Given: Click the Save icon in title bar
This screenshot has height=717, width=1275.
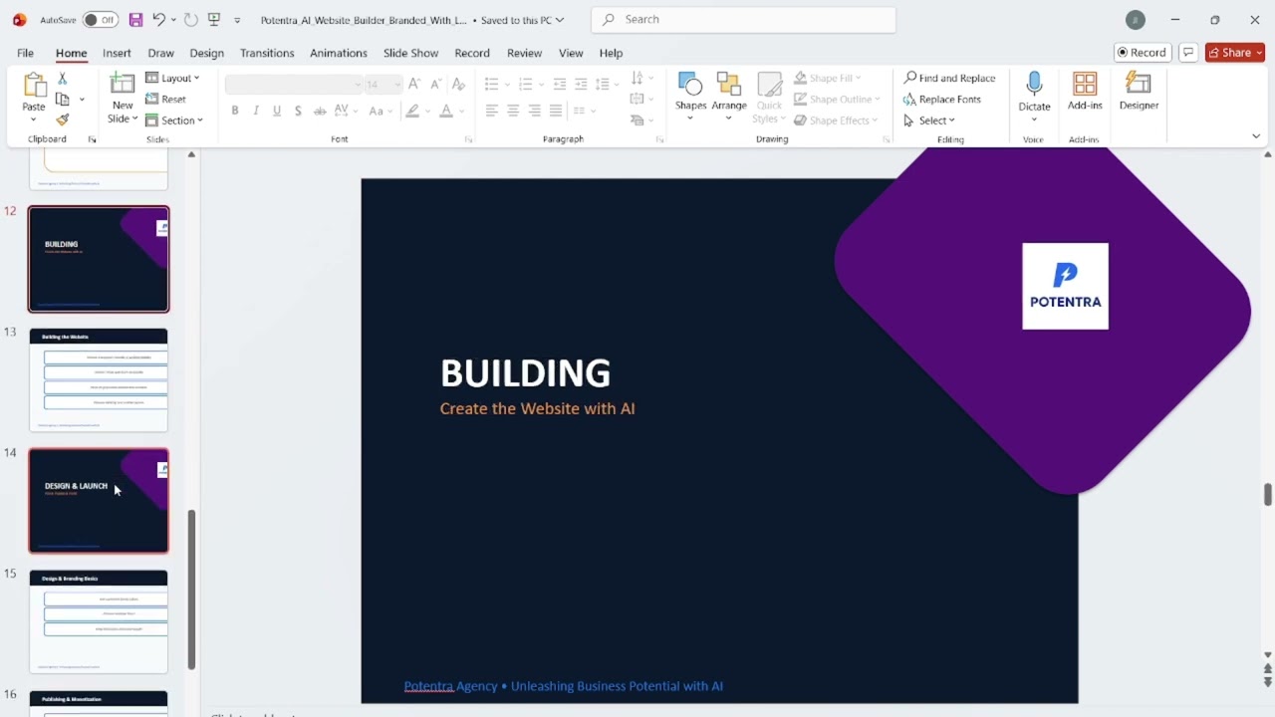Looking at the screenshot, I should pos(135,20).
